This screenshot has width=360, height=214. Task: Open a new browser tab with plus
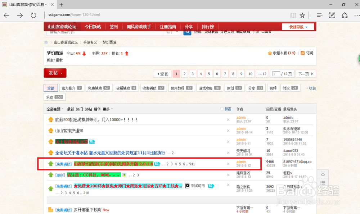coord(62,4)
